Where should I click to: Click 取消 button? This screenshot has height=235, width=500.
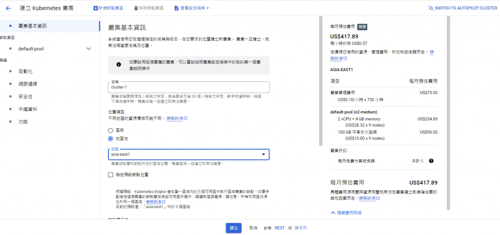253,228
